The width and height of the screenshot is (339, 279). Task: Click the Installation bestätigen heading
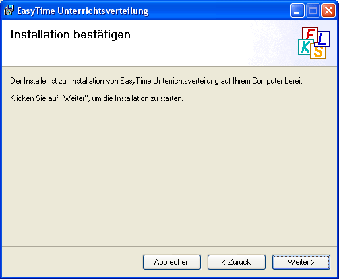71,35
